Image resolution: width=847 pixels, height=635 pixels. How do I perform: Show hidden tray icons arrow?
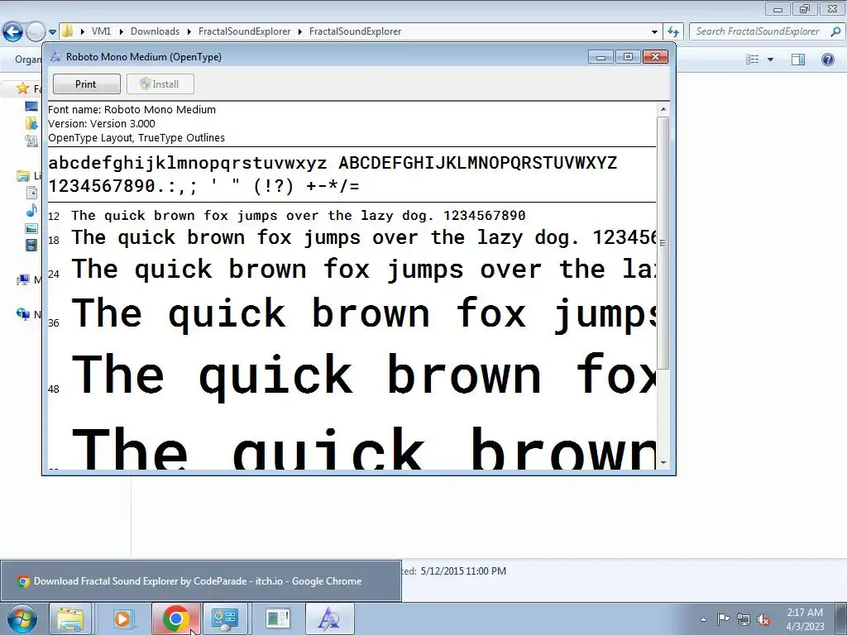703,619
